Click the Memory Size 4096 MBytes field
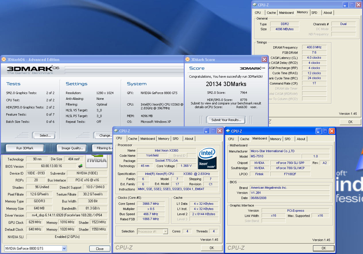Image resolution: width=363 pixels, height=254 pixels. [285, 29]
